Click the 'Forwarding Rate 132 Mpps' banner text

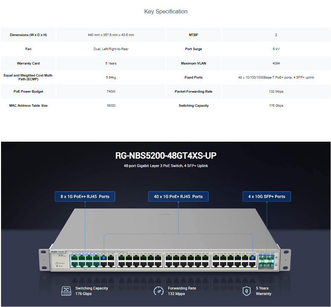click(x=182, y=291)
